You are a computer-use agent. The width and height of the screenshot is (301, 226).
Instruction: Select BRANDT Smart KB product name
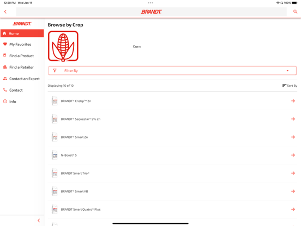(74, 192)
